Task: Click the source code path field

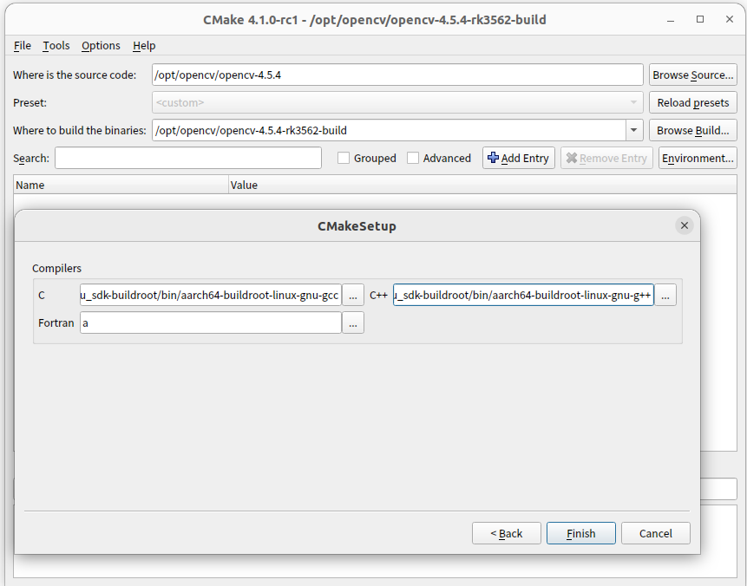Action: coord(397,75)
